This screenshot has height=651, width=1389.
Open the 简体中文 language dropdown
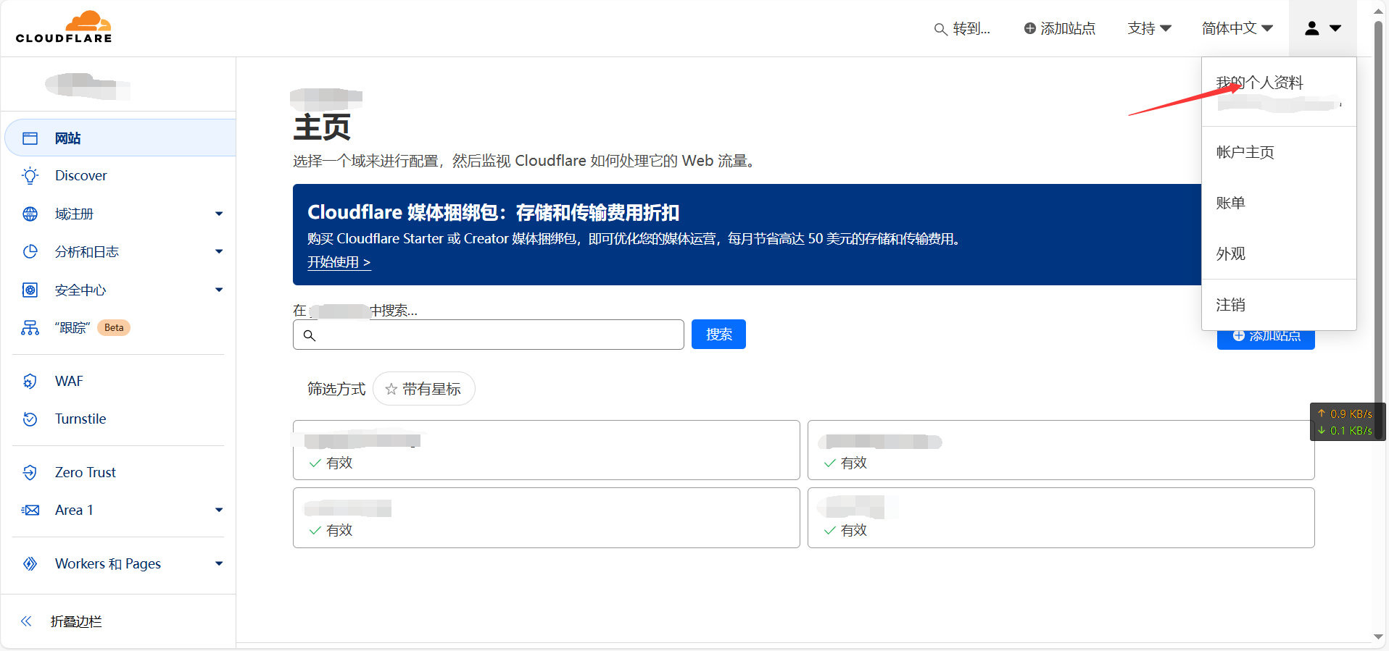[x=1237, y=28]
